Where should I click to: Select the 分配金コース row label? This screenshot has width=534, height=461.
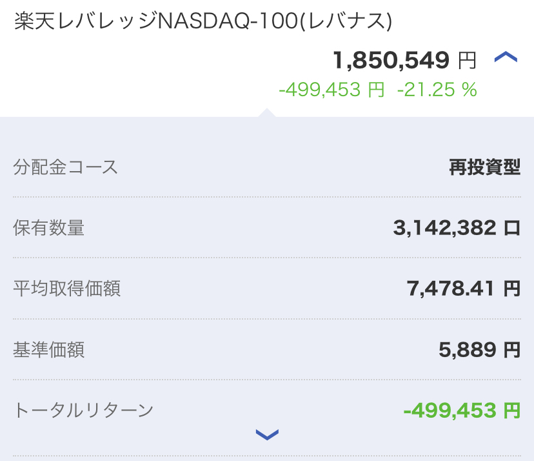(65, 167)
